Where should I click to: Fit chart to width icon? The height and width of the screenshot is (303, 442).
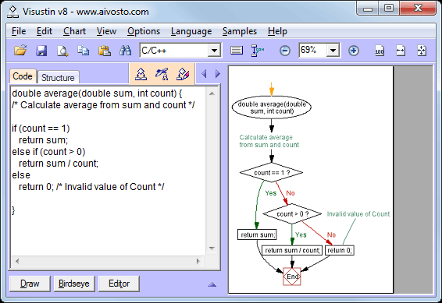point(401,51)
